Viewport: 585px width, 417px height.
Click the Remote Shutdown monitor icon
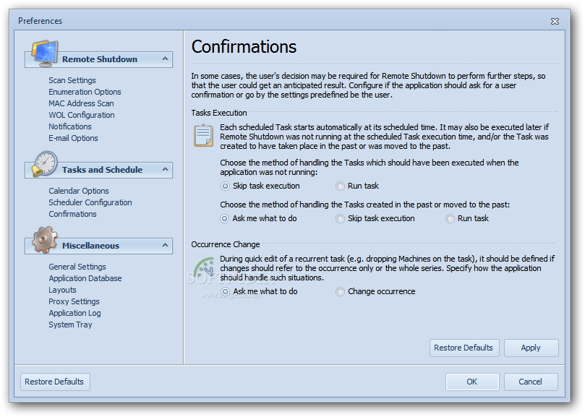tap(45, 53)
